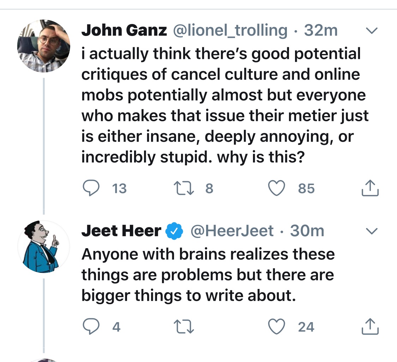Open John Ganz's profile photo

44,46
